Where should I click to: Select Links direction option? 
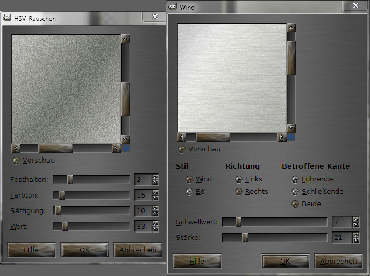pyautogui.click(x=239, y=179)
